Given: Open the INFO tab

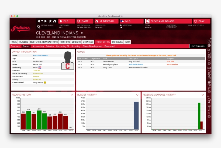Looking at the screenshot, I should pos(127,42).
